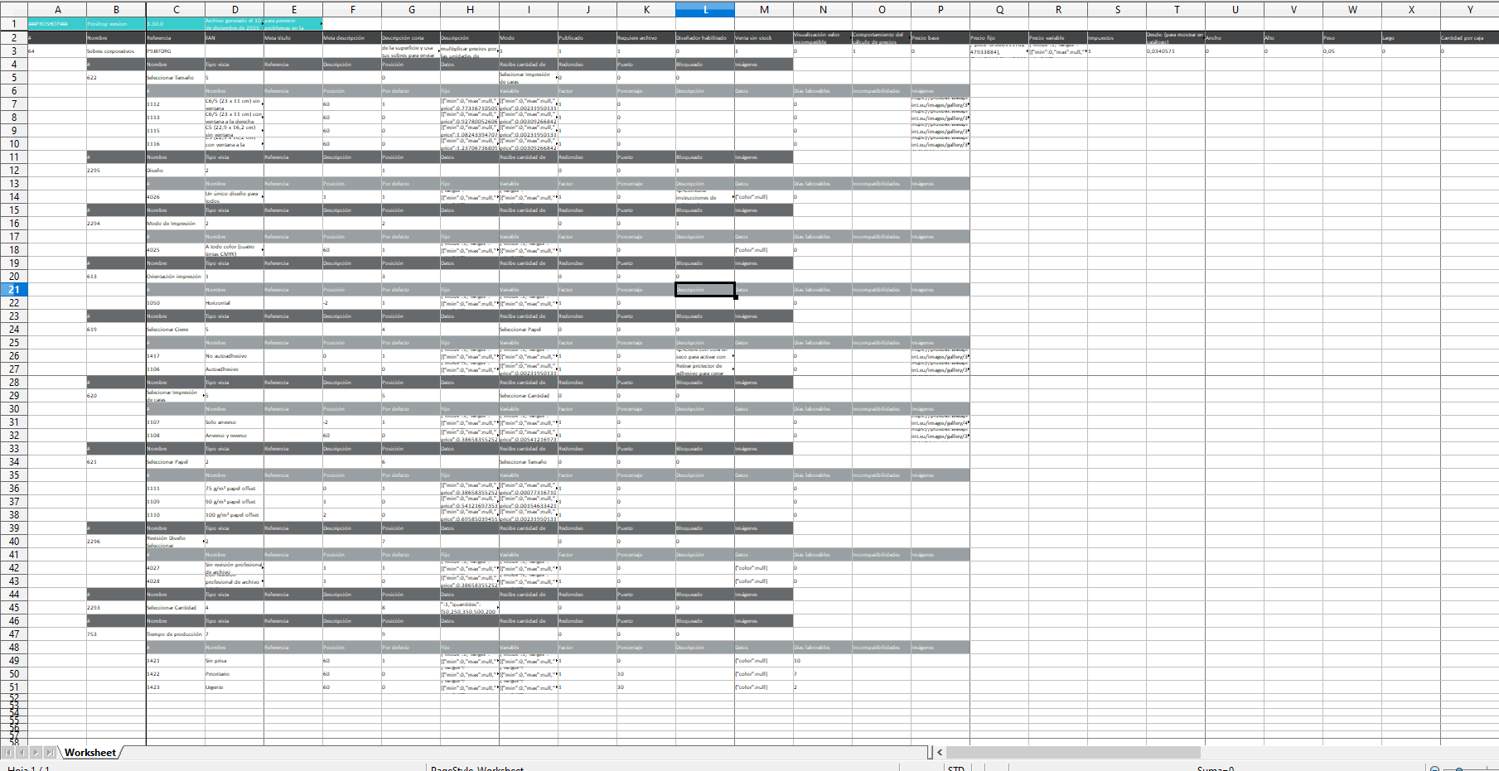This screenshot has width=1499, height=771.
Task: Click the previous sheet navigation arrow
Action: (22, 752)
